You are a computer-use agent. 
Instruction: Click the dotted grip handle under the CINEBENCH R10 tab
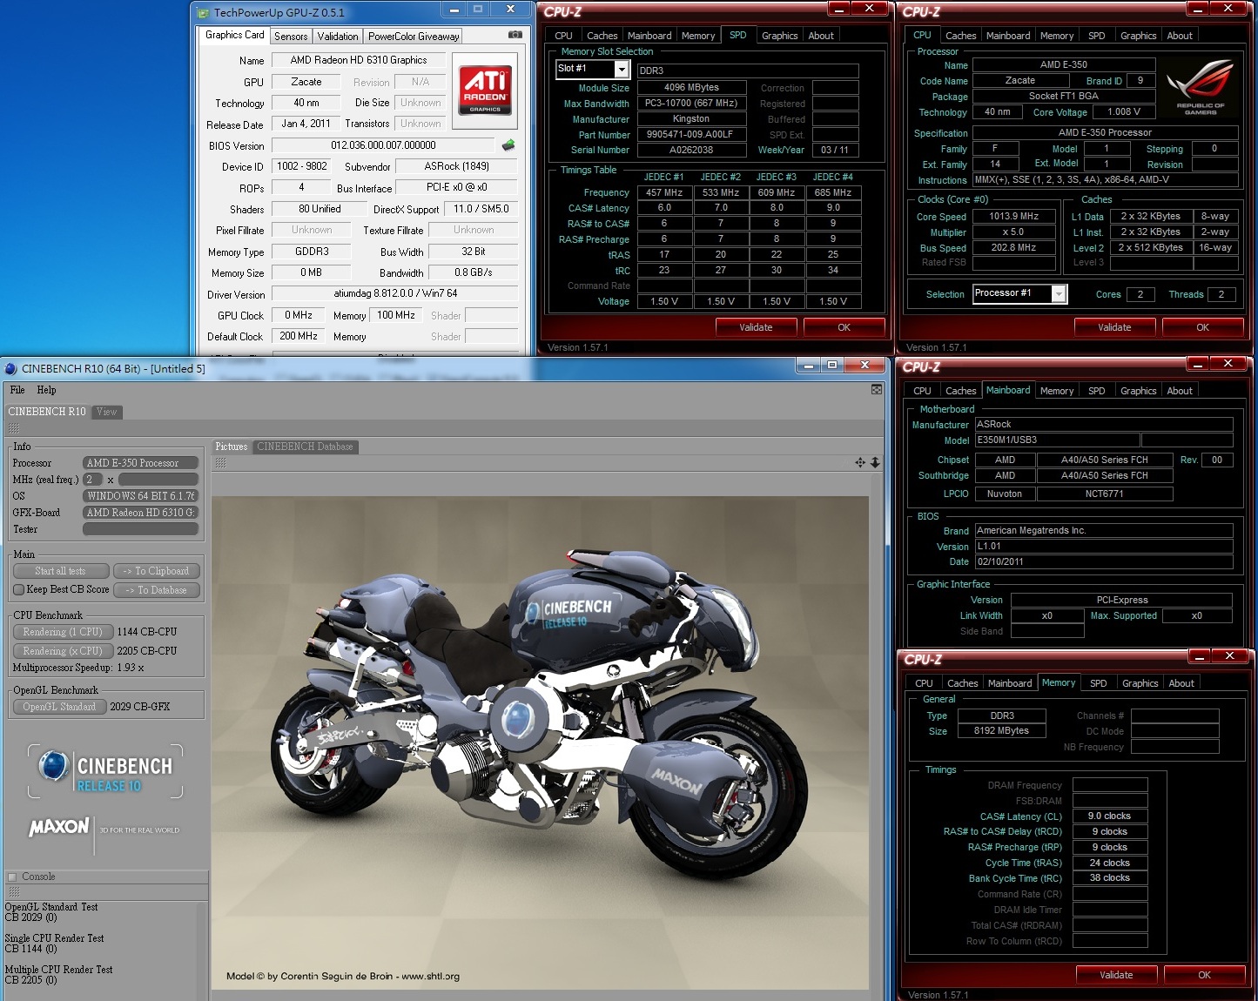(14, 428)
